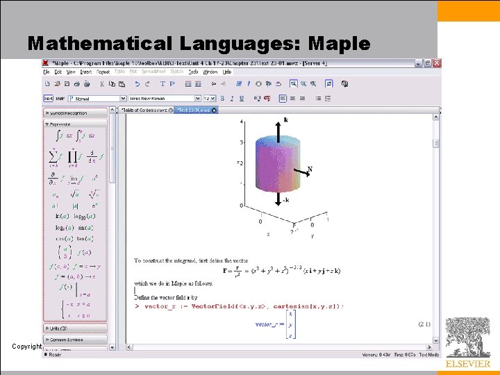Viewport: 500px width, 375px height.
Task: Click the highlighted zoom magnifier icon
Action: pyautogui.click(x=293, y=84)
